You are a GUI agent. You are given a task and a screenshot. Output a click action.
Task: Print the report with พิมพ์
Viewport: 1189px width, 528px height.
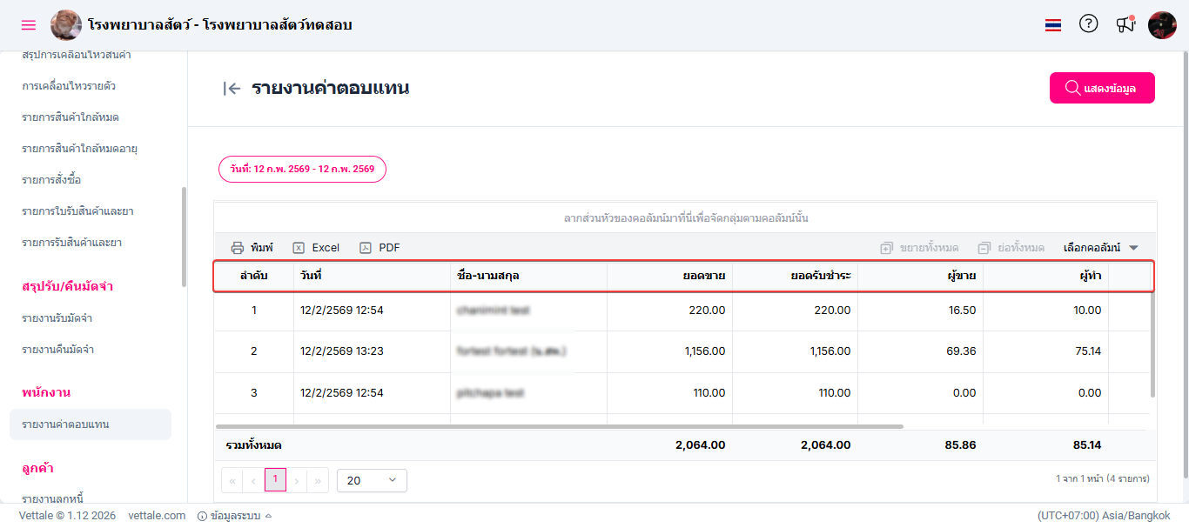[252, 248]
